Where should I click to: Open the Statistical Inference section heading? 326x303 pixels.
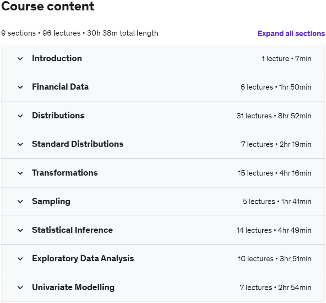[72, 230]
